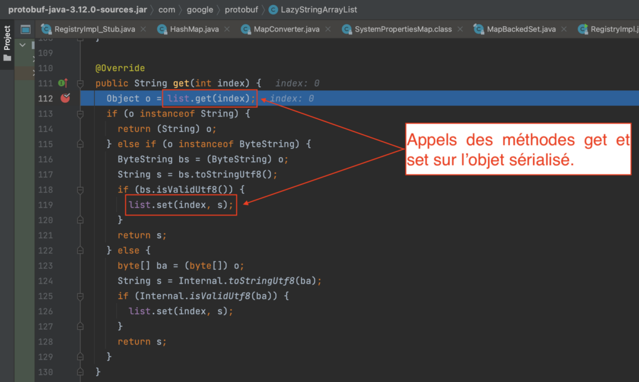Switch to the MapBackedSet.java tab
This screenshot has height=382, width=639.
coord(521,29)
